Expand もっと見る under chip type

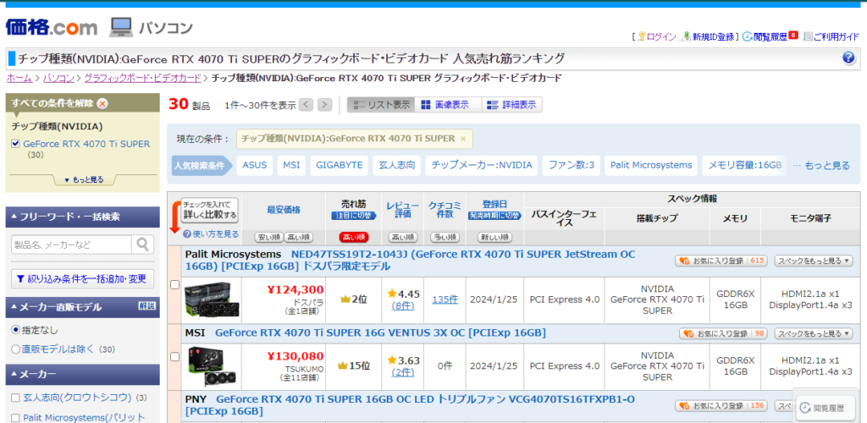pyautogui.click(x=83, y=179)
